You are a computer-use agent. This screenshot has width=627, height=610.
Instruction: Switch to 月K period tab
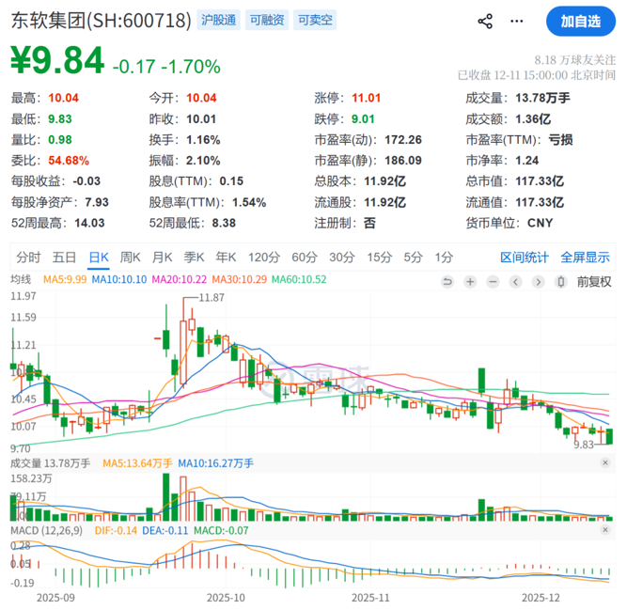coord(163,257)
